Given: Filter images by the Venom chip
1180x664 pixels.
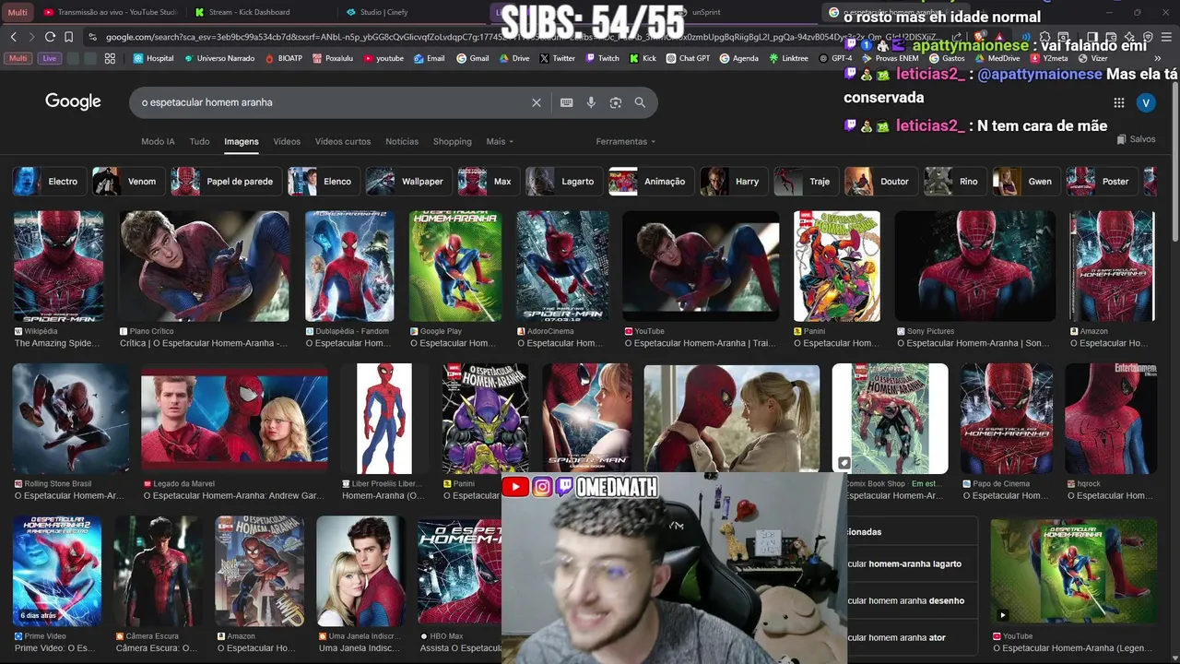Looking at the screenshot, I should tap(127, 182).
